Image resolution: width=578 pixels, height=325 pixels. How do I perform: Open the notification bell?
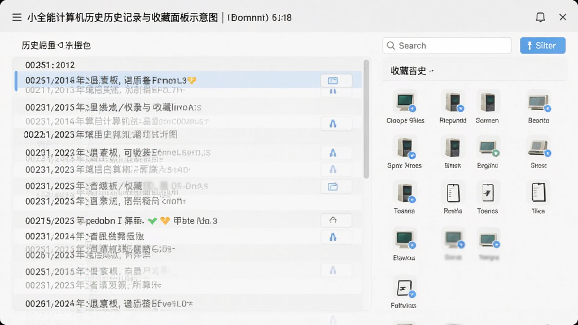540,17
